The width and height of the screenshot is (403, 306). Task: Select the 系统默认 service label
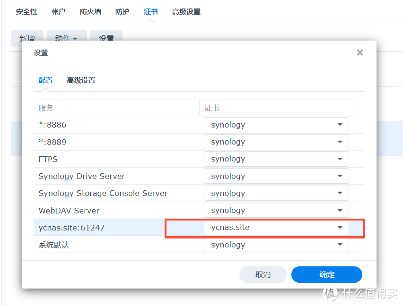(54, 245)
